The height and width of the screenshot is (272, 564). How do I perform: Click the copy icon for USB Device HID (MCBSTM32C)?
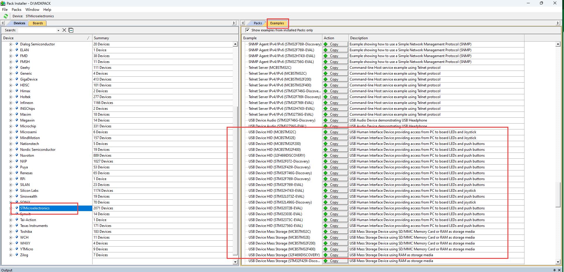(x=326, y=132)
